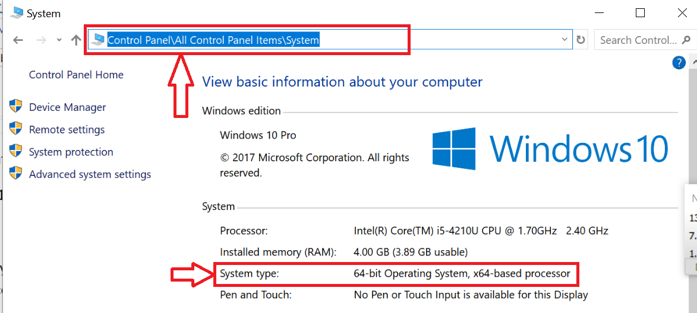Select the 4.00 GB installed memory value

click(x=411, y=253)
